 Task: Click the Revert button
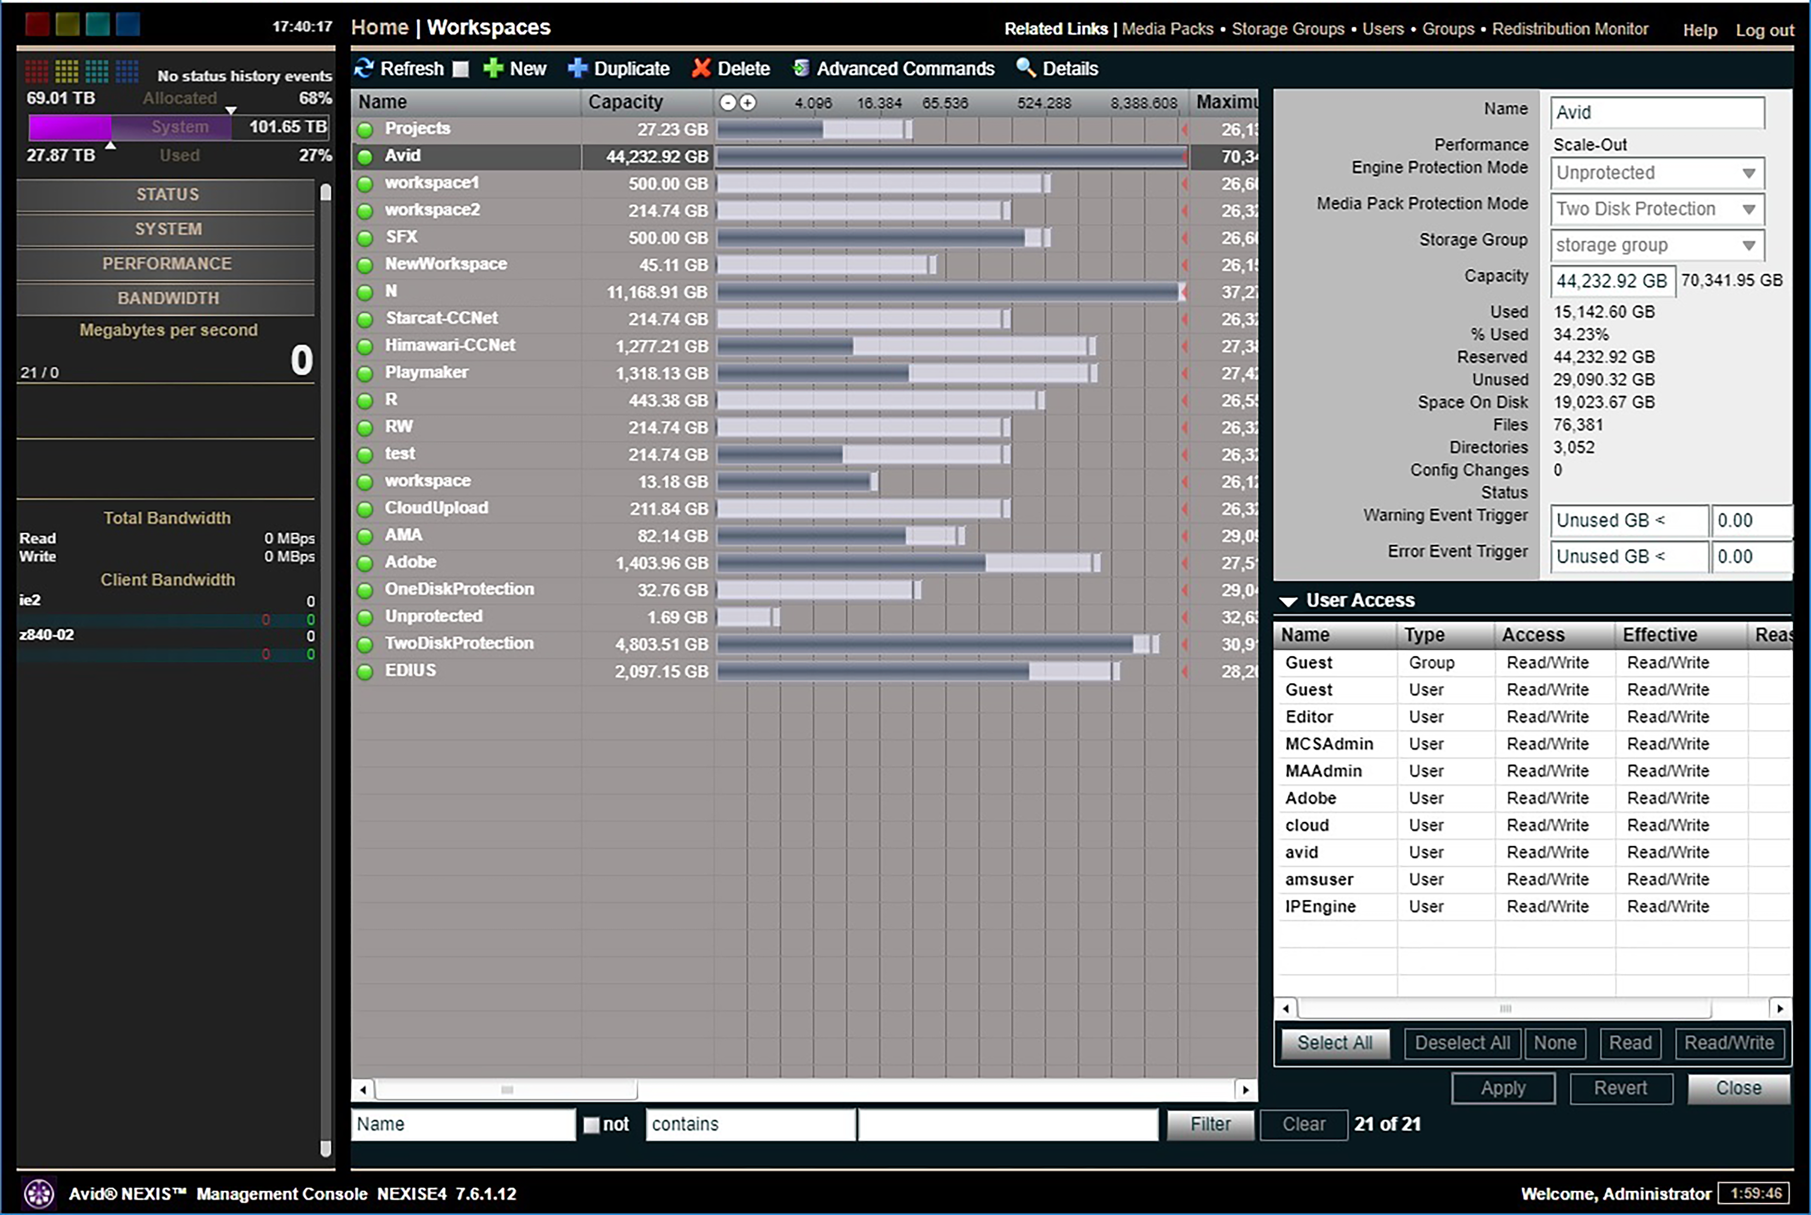click(1621, 1089)
